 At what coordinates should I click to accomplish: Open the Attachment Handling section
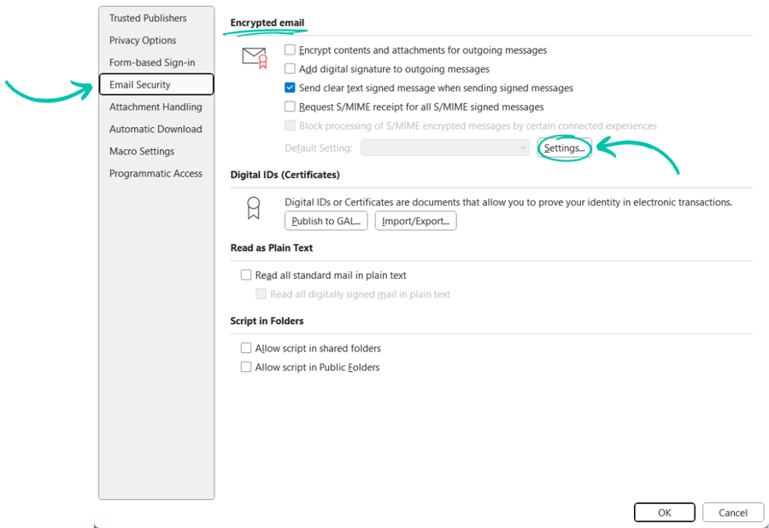pyautogui.click(x=155, y=107)
